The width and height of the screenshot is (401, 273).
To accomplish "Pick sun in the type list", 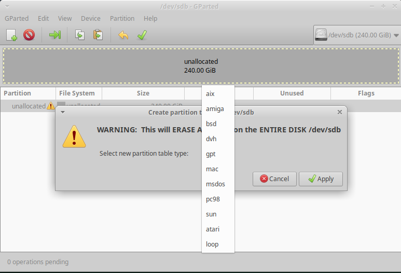I will point(218,214).
